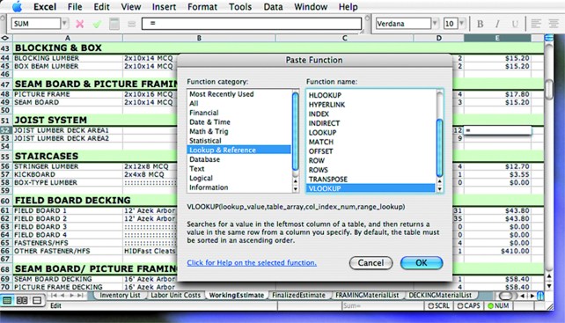Apply Underline formatting

coord(515,24)
